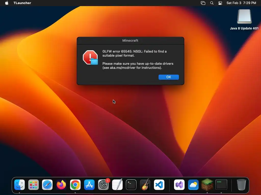Click OK in the Minecraft error dialog
The width and height of the screenshot is (261, 195).
(x=169, y=77)
